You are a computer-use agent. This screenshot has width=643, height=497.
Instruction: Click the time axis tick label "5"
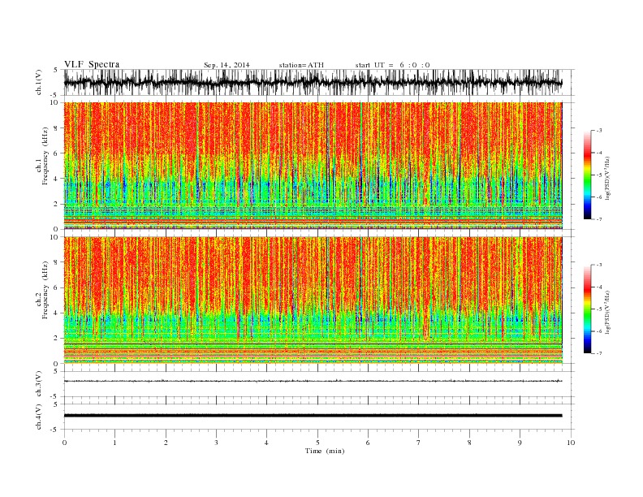[x=317, y=443]
